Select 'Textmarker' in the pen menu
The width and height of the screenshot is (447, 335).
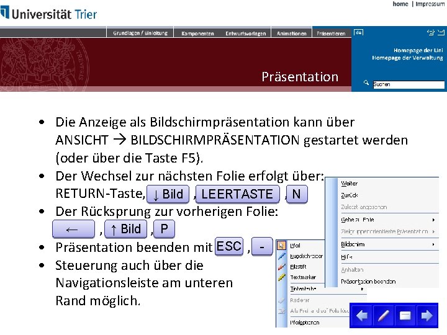tap(303, 277)
